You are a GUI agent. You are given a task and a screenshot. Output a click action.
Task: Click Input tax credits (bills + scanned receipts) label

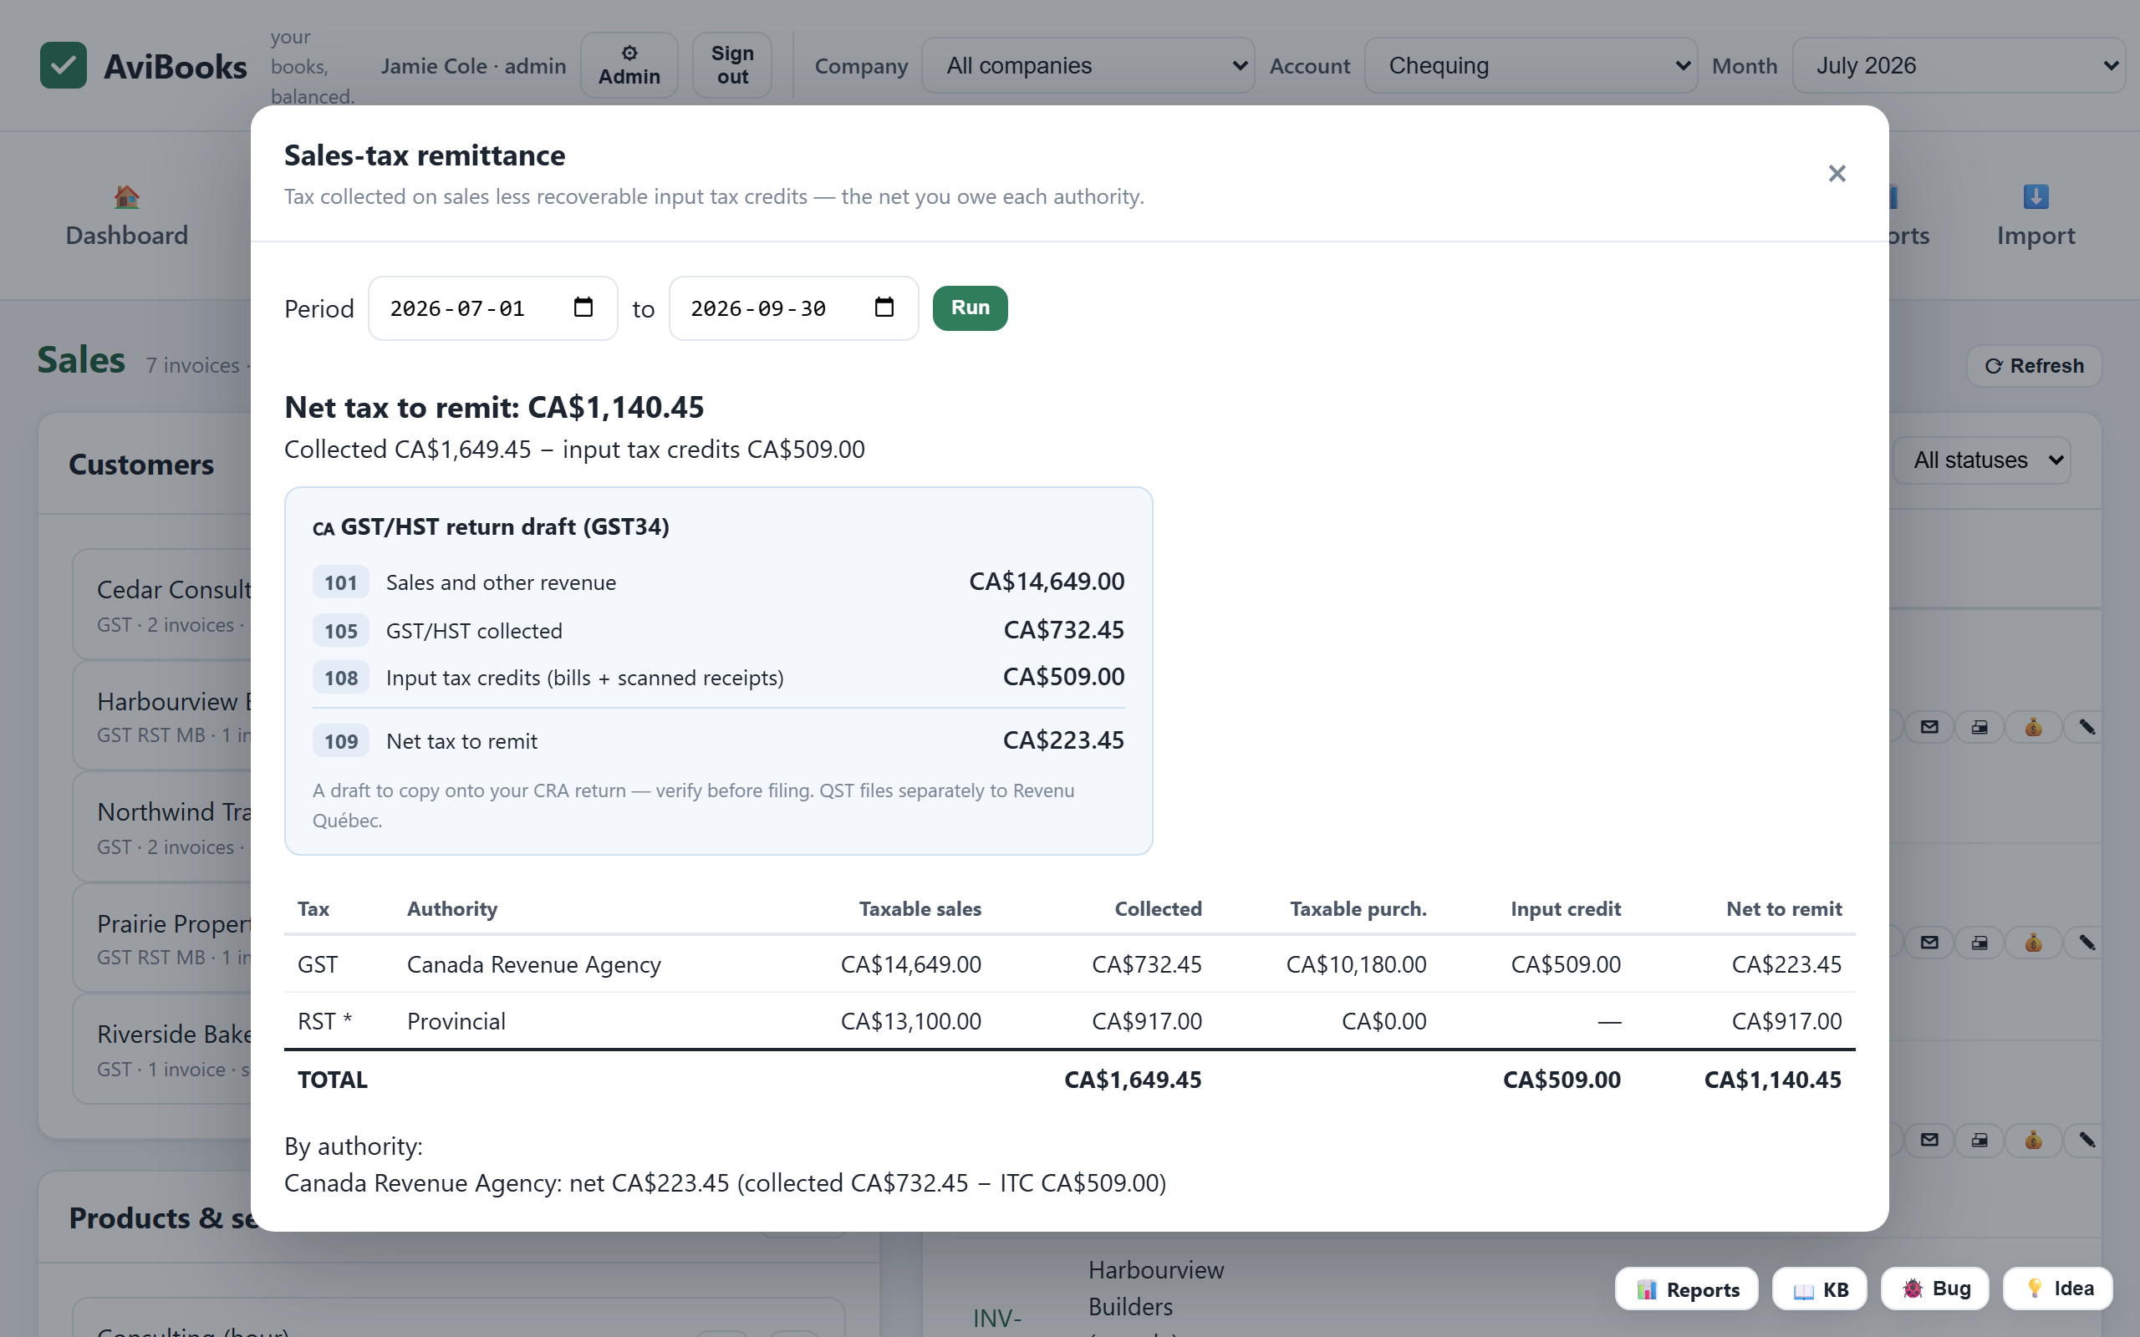584,679
